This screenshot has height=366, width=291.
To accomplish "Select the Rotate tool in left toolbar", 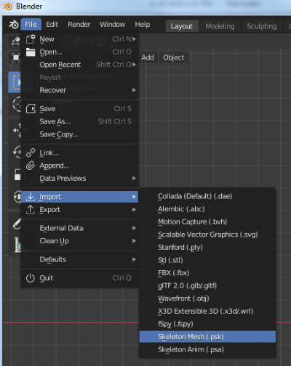I will coord(17,152).
